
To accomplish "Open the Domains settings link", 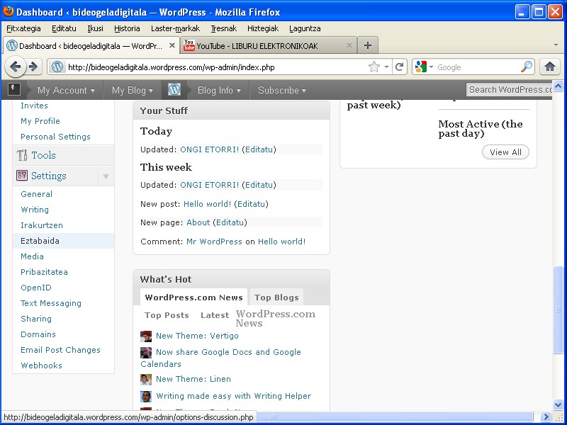I will click(38, 334).
